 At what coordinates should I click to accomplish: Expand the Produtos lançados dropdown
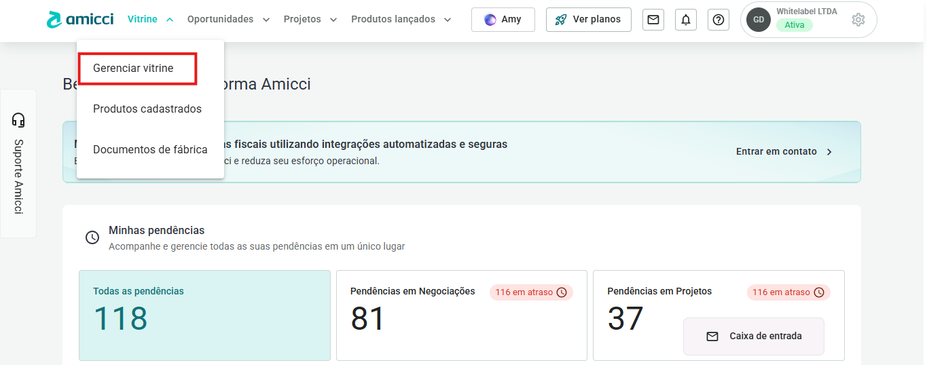[x=401, y=20]
